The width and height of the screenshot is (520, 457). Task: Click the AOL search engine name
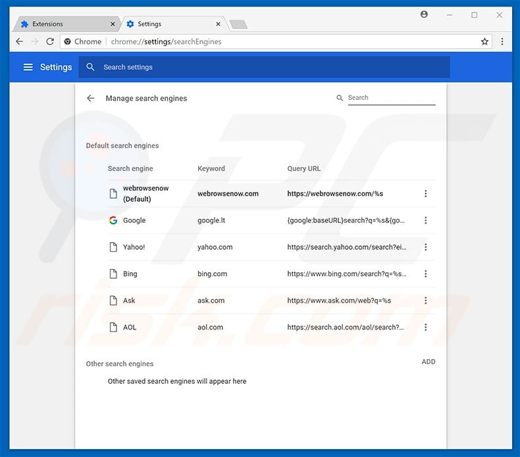point(130,327)
